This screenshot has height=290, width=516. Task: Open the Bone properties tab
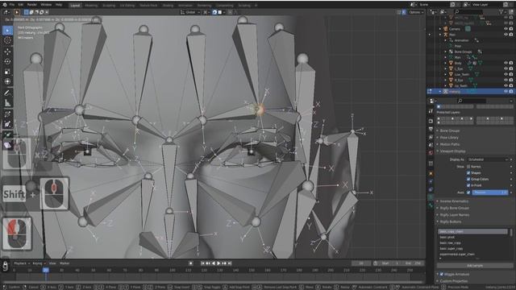coord(431,205)
